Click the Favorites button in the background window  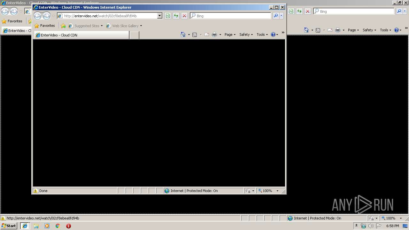(12, 21)
